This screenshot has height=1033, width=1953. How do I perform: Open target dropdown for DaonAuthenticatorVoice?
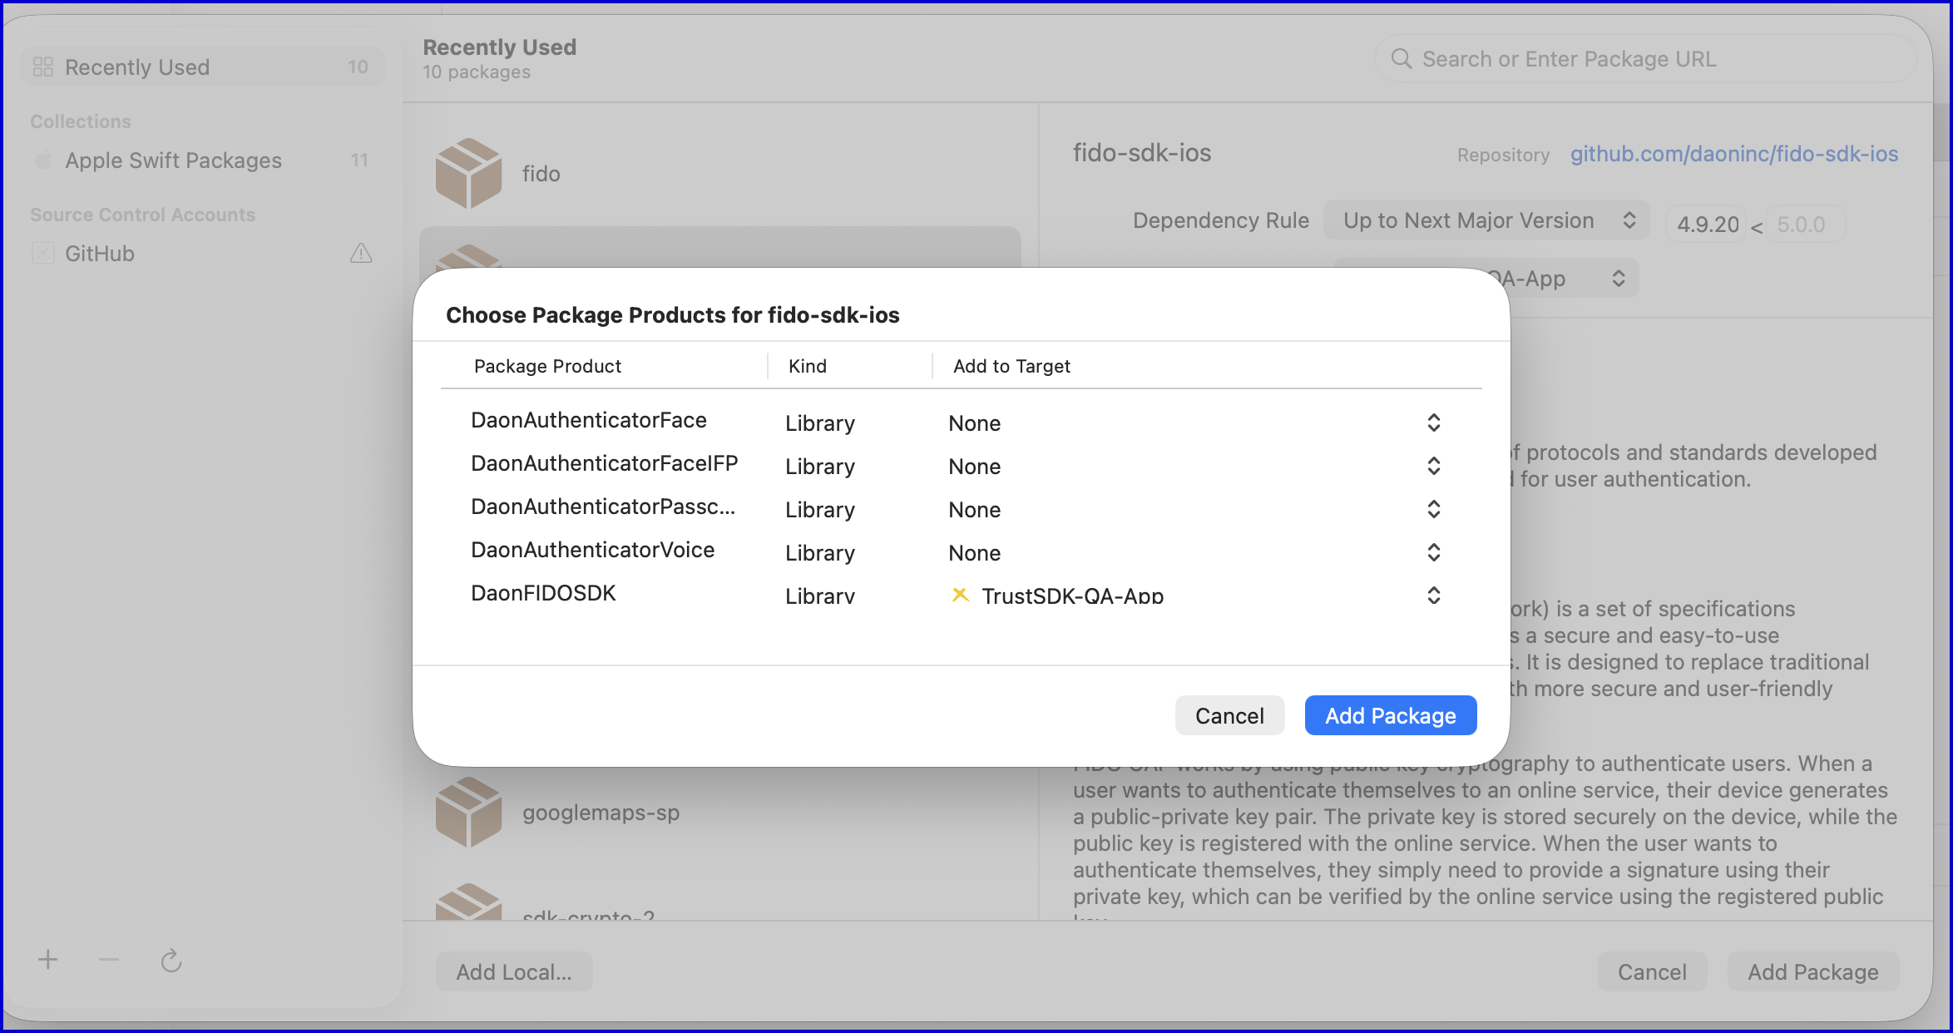point(1433,552)
